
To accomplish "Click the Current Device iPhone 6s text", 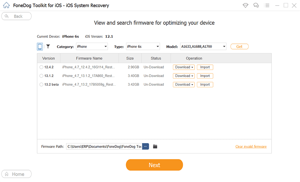I will [x=58, y=36].
